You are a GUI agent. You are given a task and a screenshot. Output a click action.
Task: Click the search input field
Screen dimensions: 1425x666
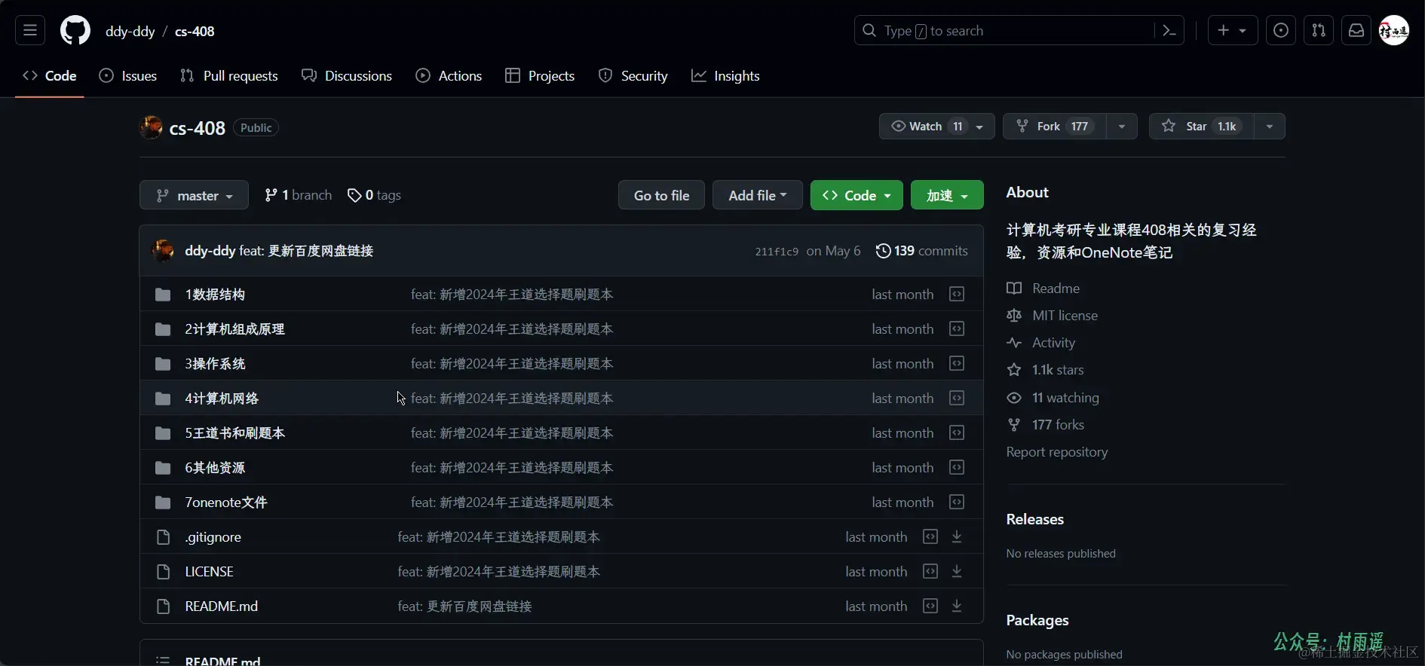pos(1018,31)
